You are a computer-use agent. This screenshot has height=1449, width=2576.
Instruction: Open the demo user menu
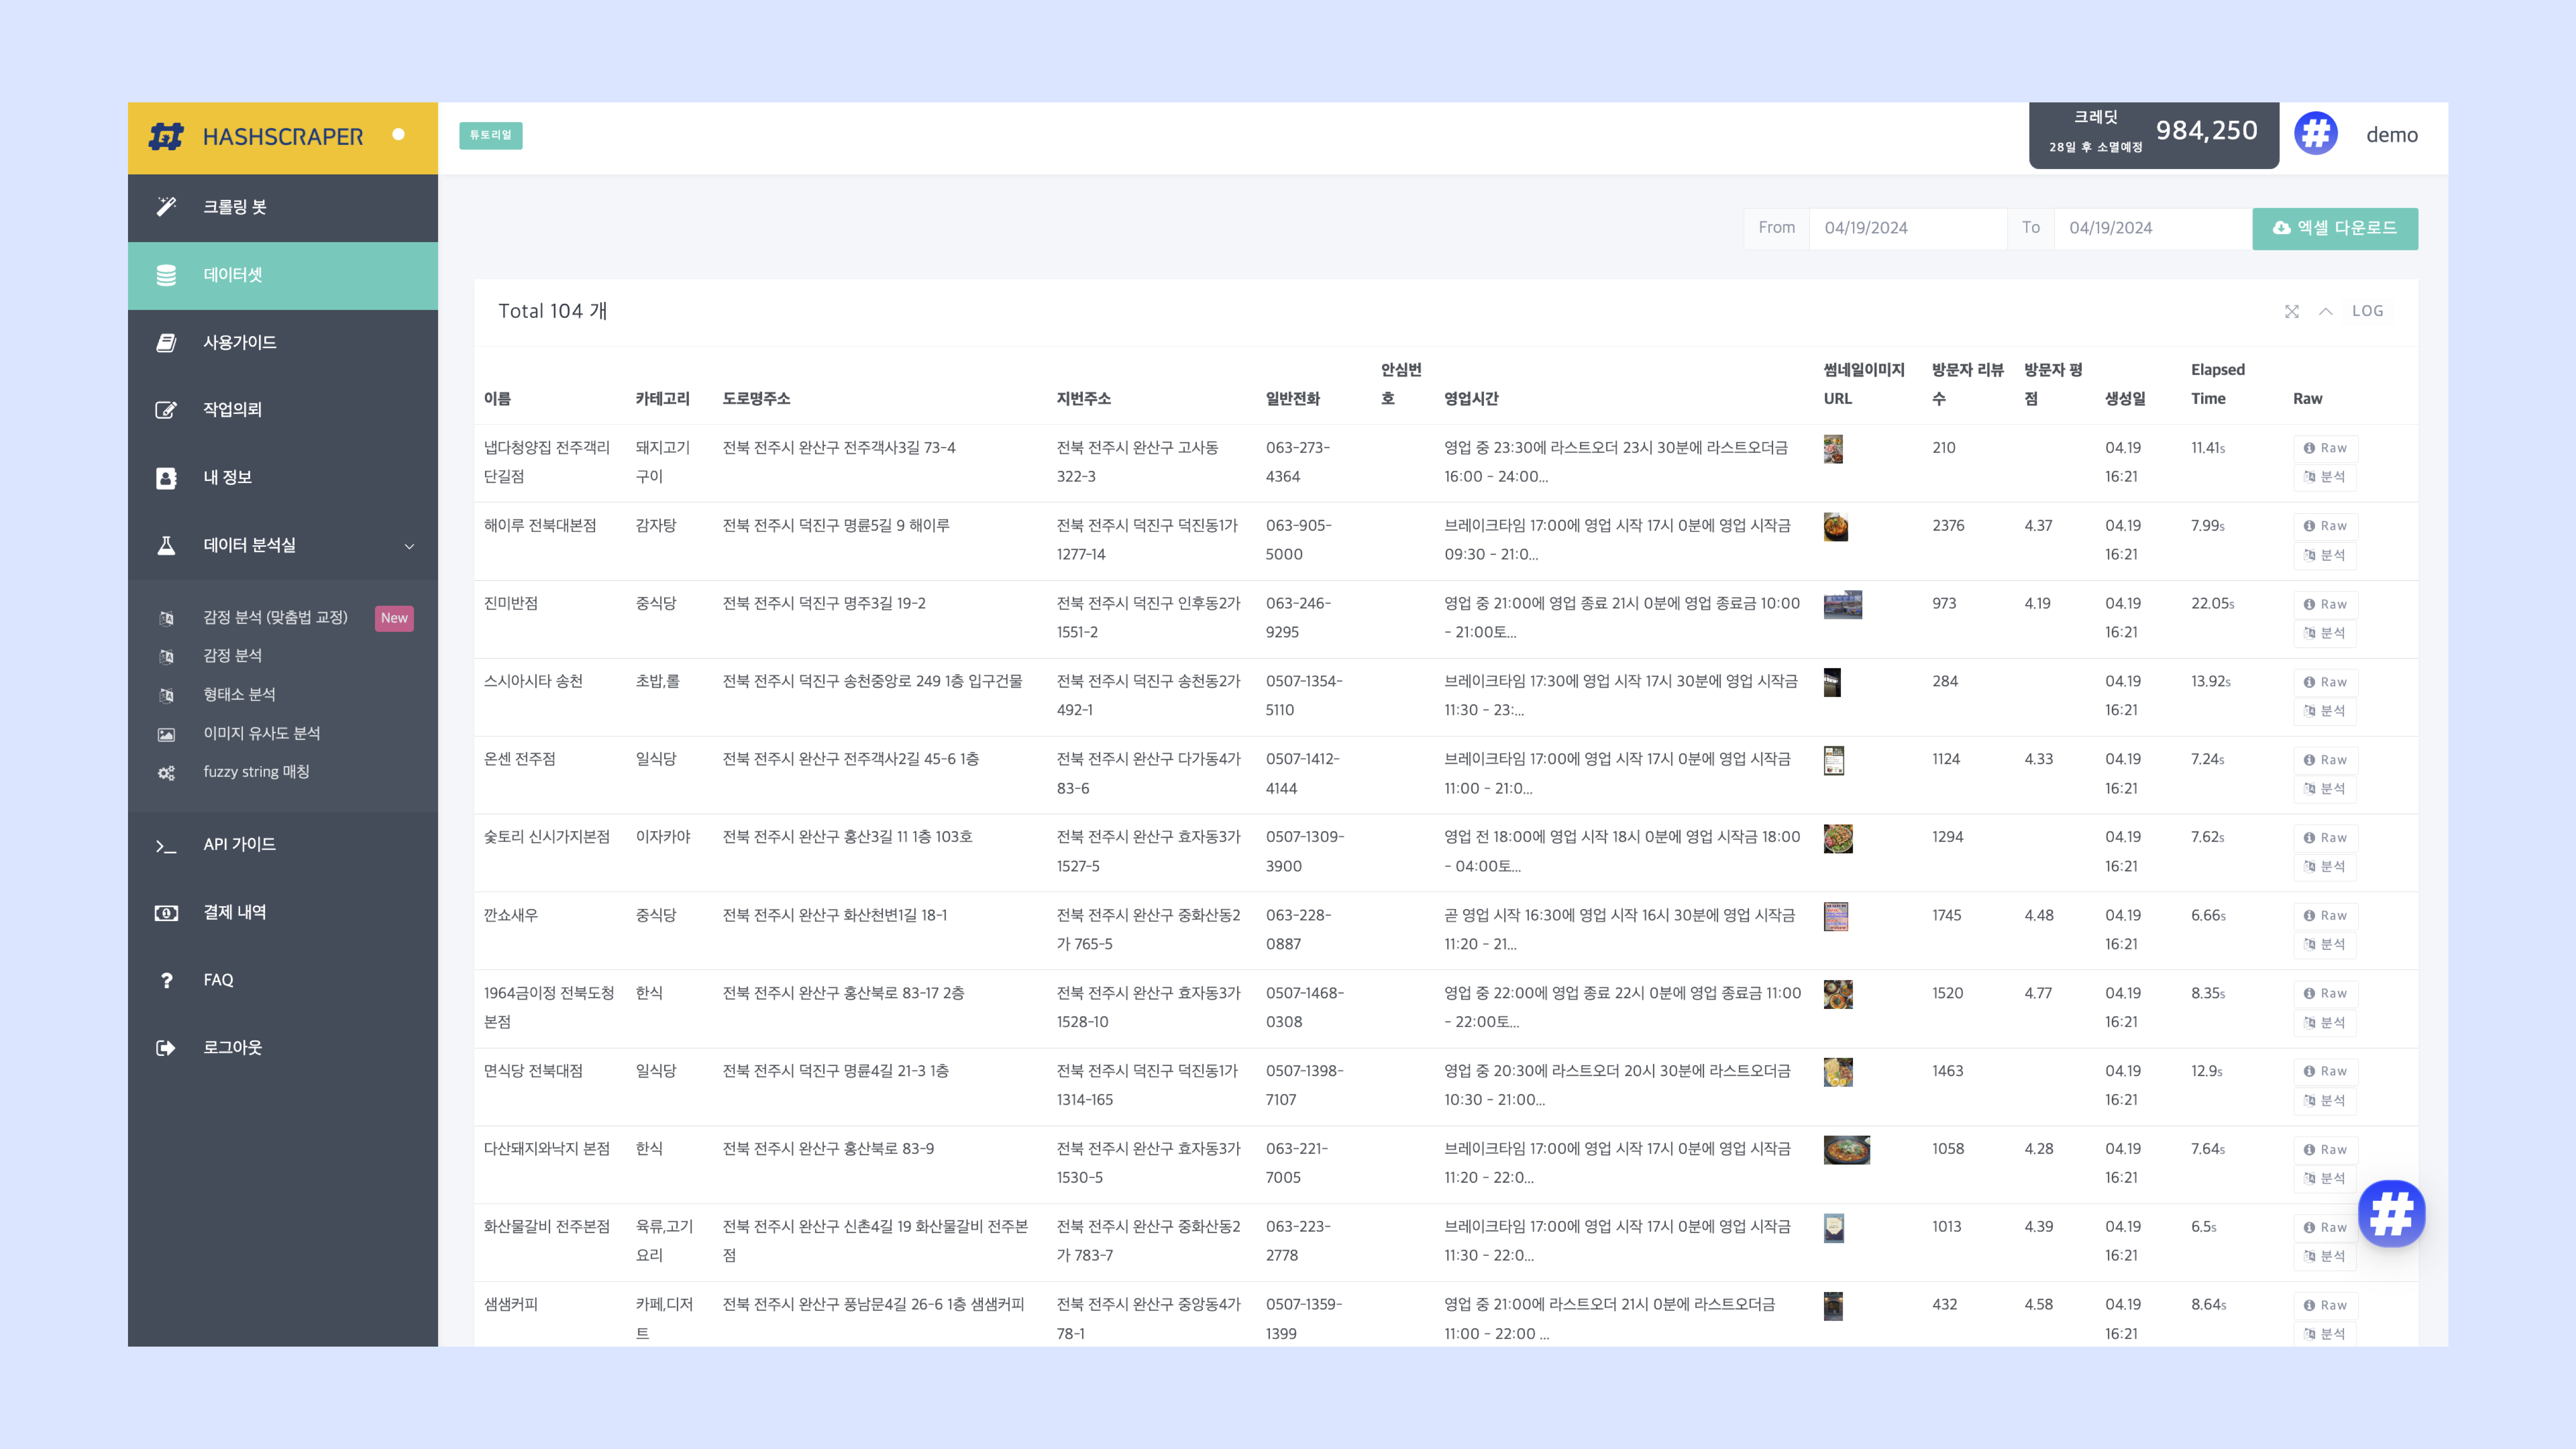point(2392,135)
